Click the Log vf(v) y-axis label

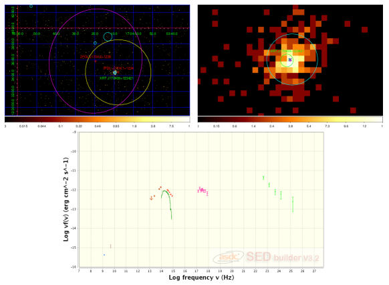66,199
